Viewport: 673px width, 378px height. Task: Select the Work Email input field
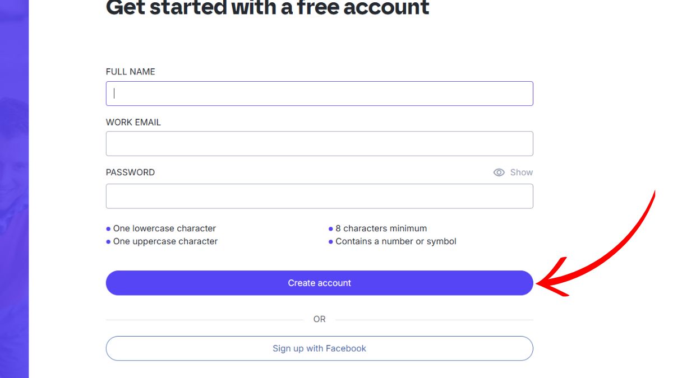[x=319, y=144]
